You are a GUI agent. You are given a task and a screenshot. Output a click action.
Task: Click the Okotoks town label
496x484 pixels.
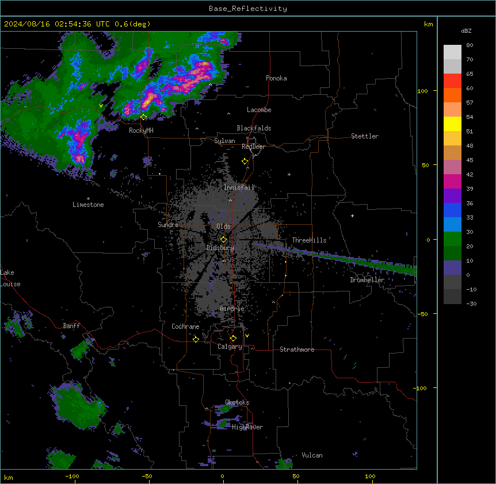237,402
